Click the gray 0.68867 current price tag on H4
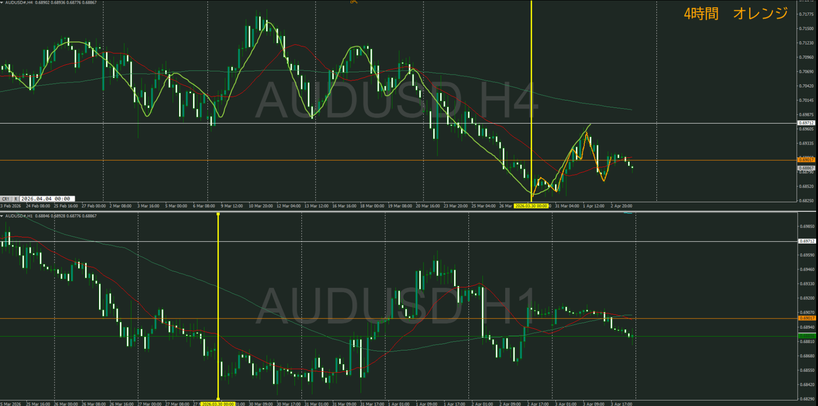This screenshot has height=406, width=818. (806, 168)
